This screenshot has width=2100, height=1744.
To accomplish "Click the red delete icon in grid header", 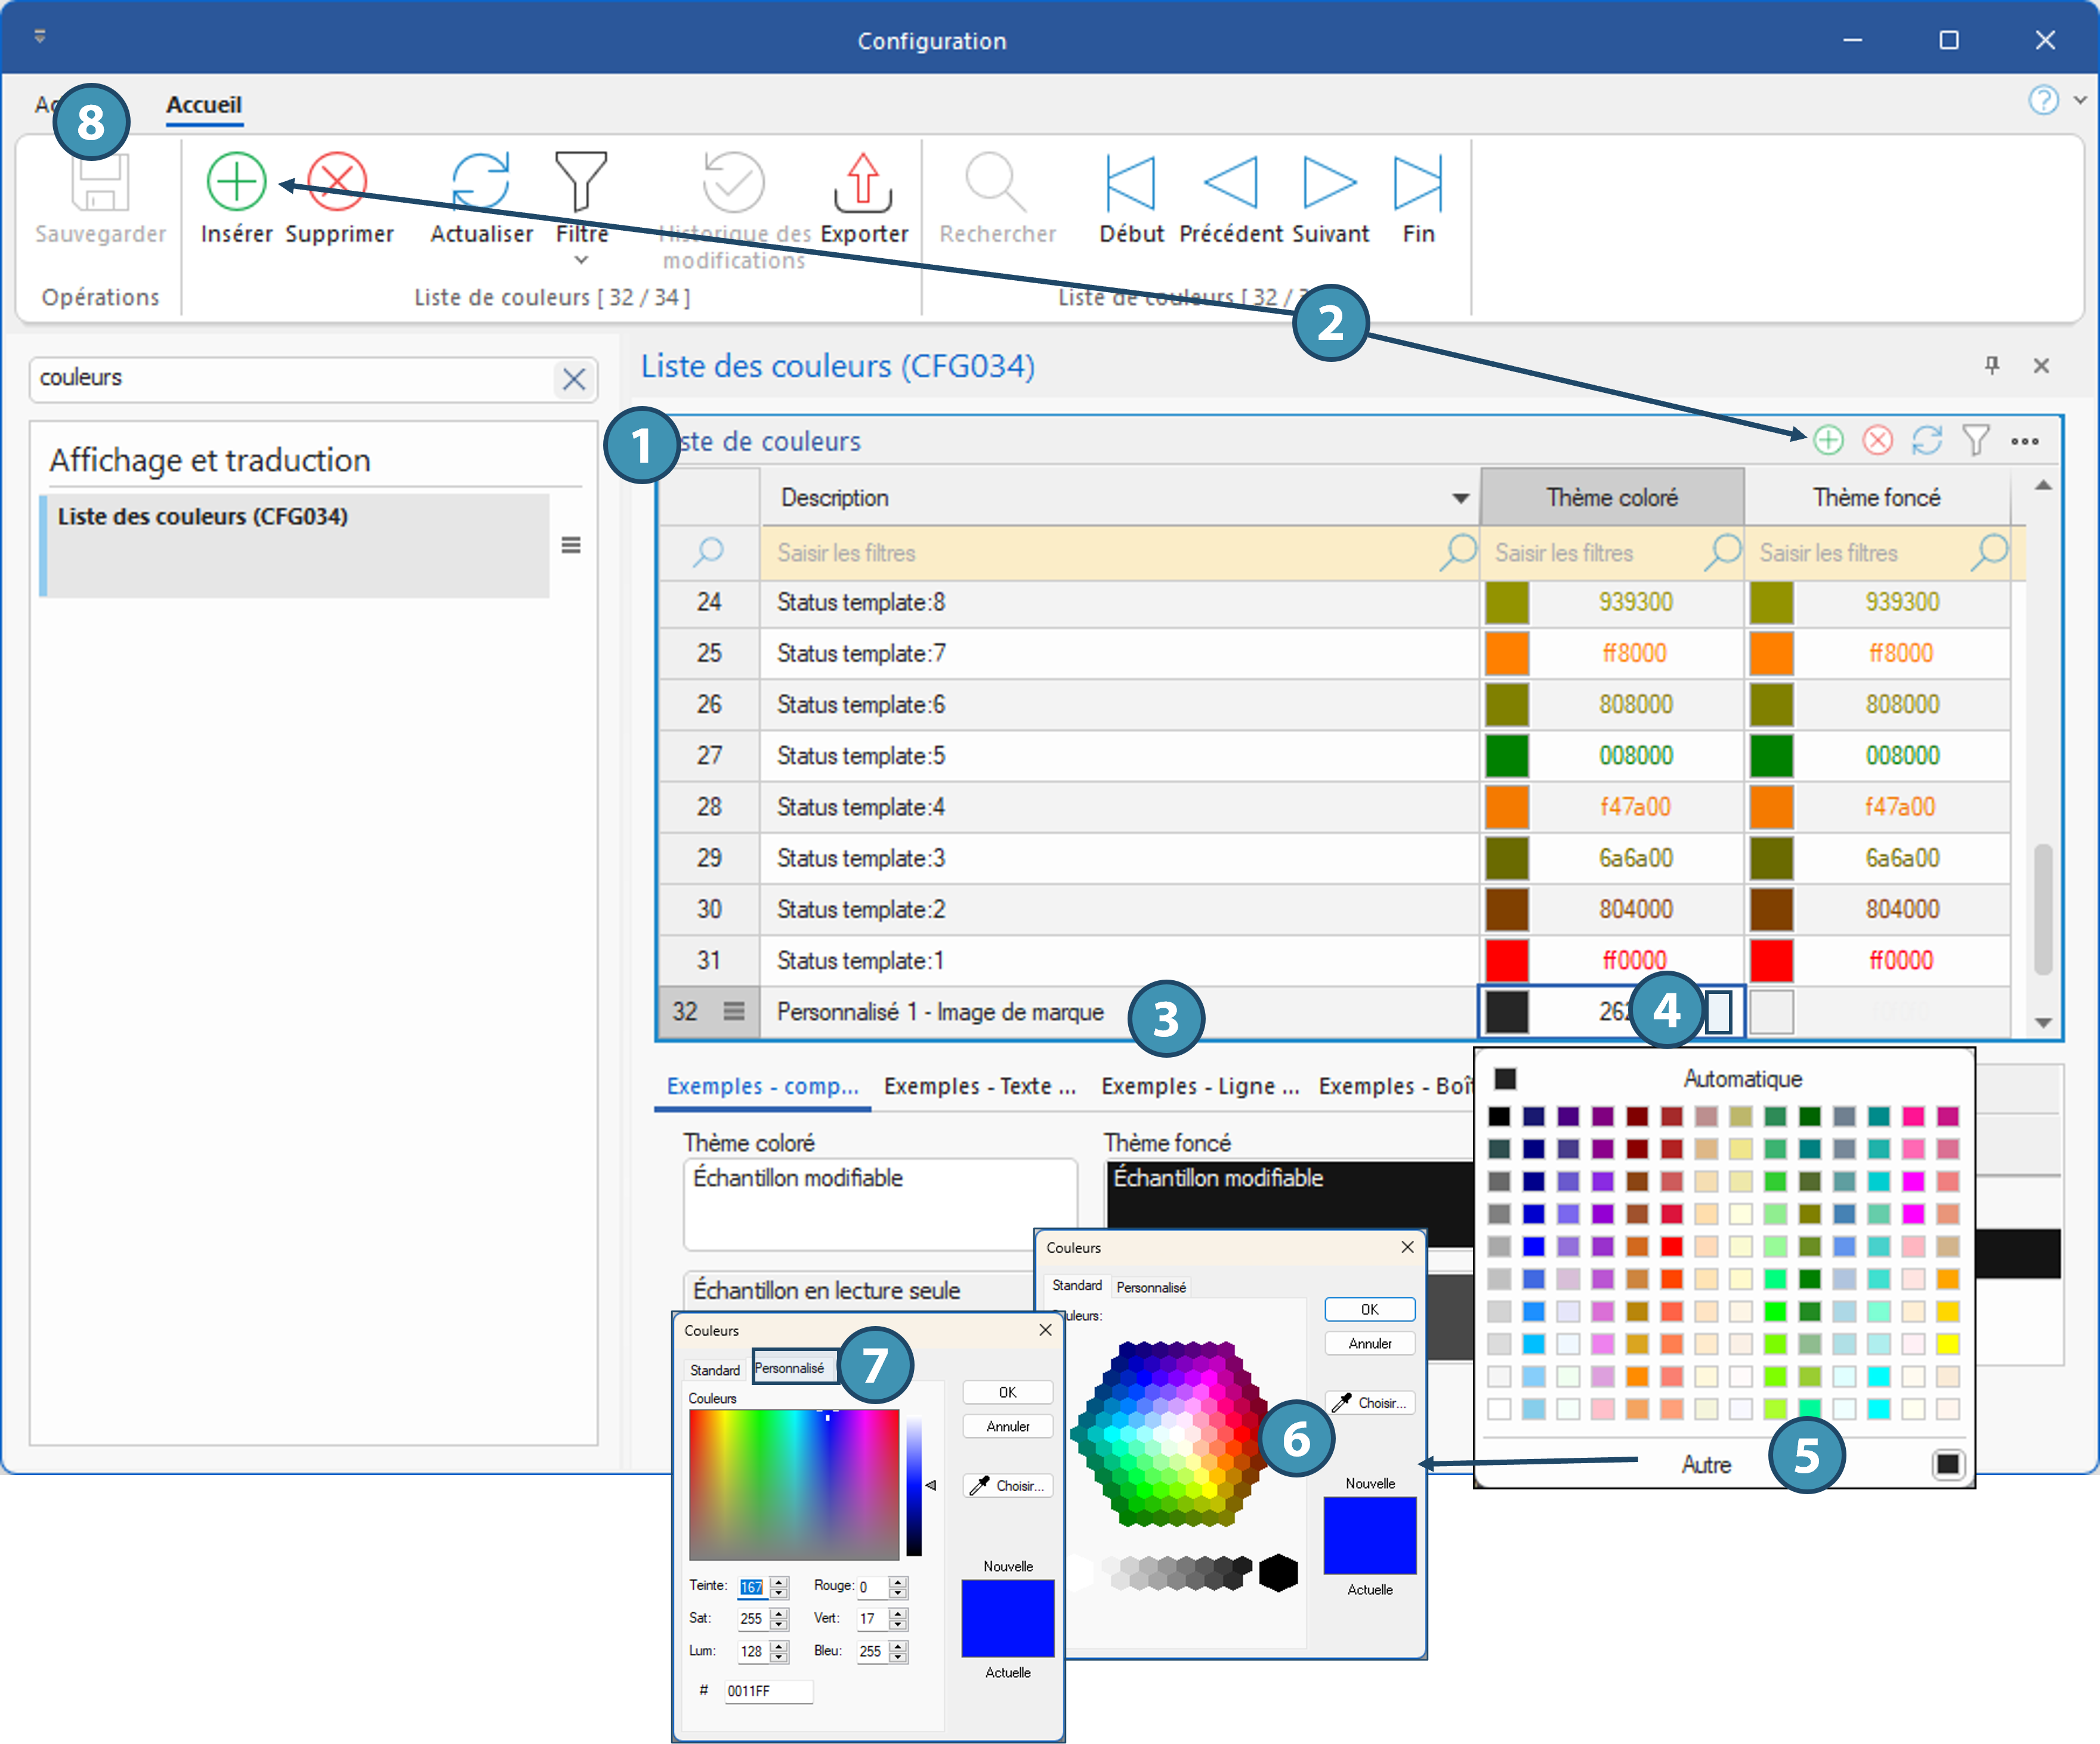I will [1878, 440].
